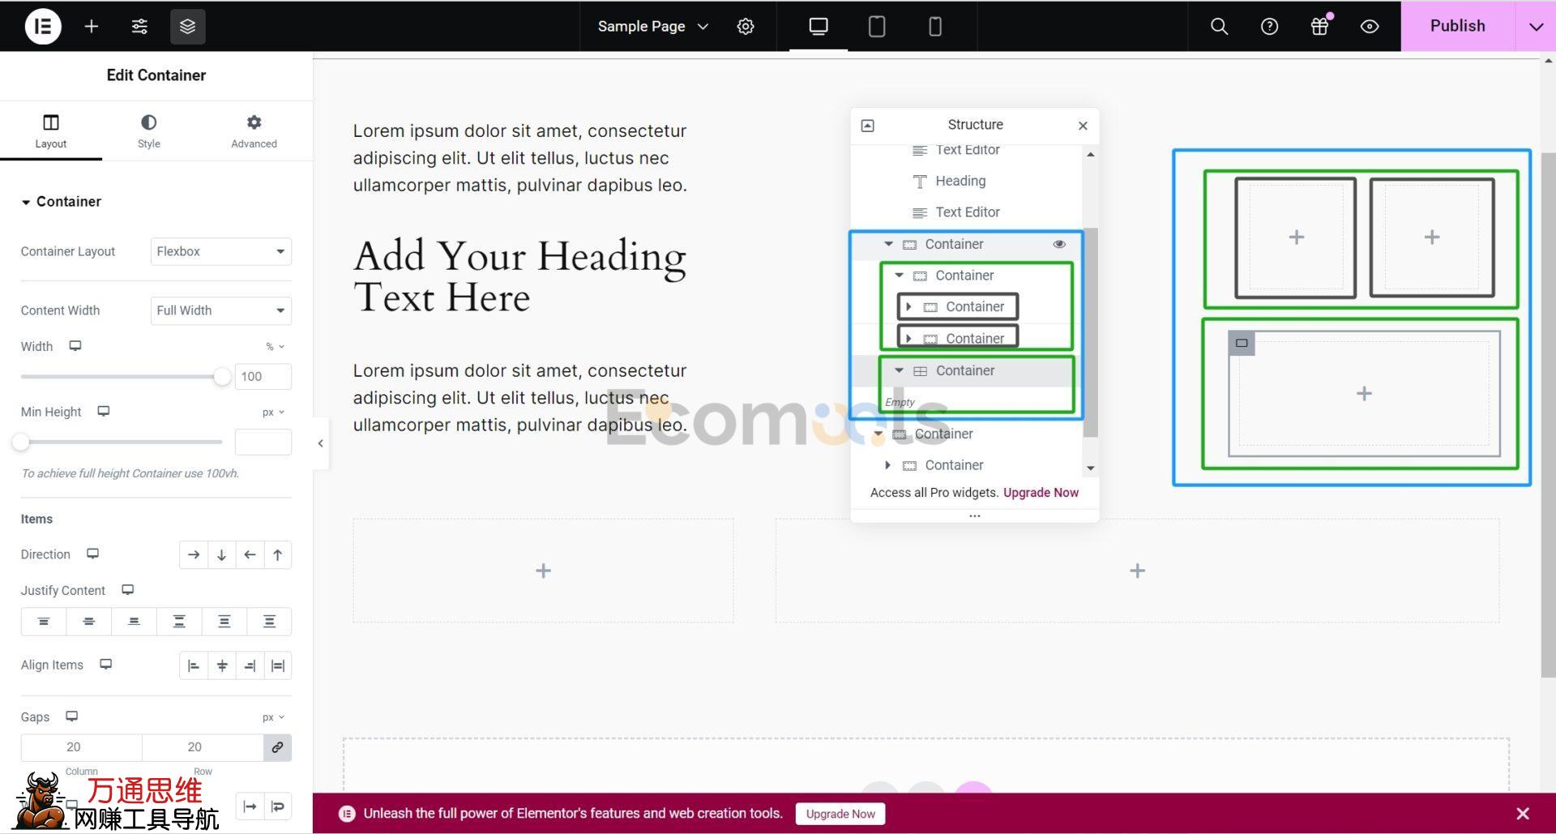Image resolution: width=1556 pixels, height=834 pixels.
Task: Click the Min Height input field
Action: (263, 443)
